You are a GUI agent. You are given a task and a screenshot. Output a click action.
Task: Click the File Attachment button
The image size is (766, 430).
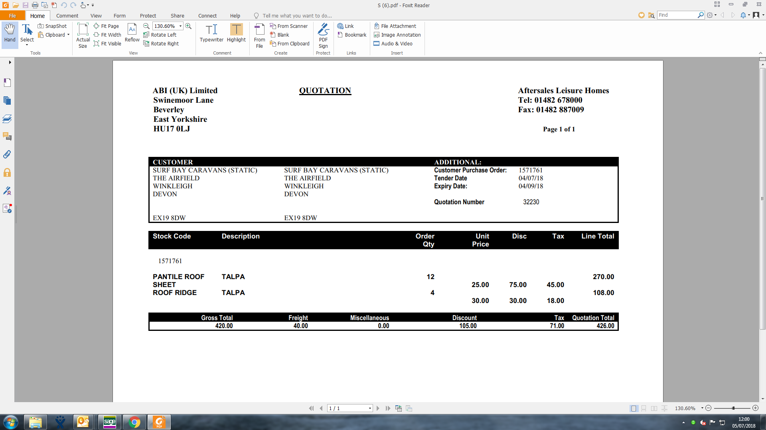pos(395,26)
